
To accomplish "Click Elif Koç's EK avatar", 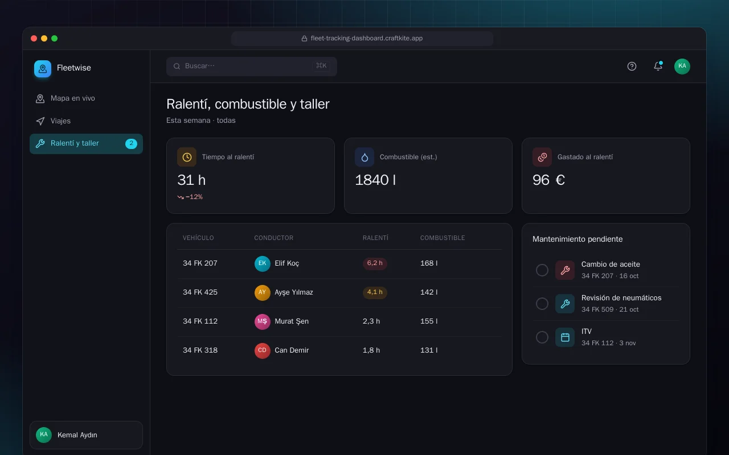I will [262, 263].
